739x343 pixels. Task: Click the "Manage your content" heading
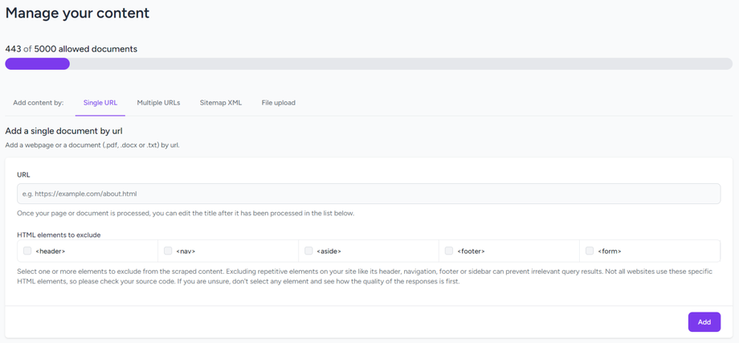pyautogui.click(x=77, y=13)
